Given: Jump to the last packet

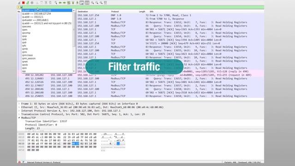Looking at the screenshot, I should pyautogui.click(x=77, y=3).
